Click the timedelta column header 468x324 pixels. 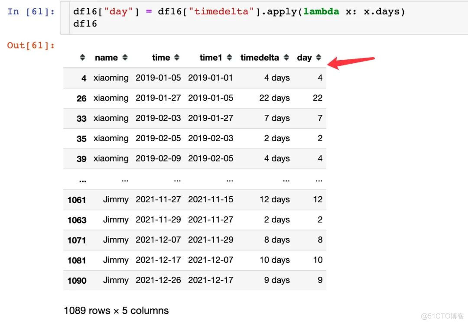[x=260, y=58]
